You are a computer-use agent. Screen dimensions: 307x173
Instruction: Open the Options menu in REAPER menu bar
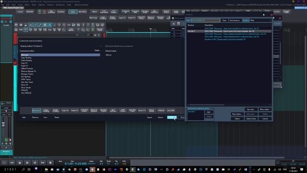pos(42,5)
